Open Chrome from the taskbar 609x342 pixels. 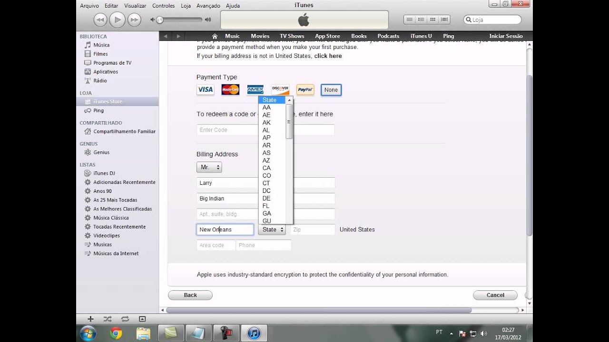coord(116,333)
